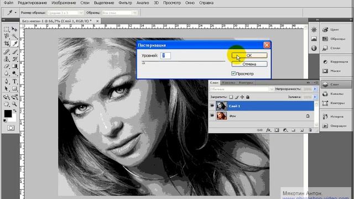The height and width of the screenshot is (199, 354).
Task: Reset default foreground and background colors
Action: [5, 121]
